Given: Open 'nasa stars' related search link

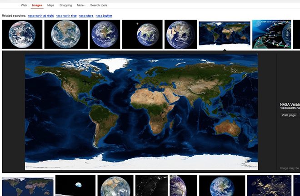Looking at the screenshot, I should pyautogui.click(x=85, y=16).
